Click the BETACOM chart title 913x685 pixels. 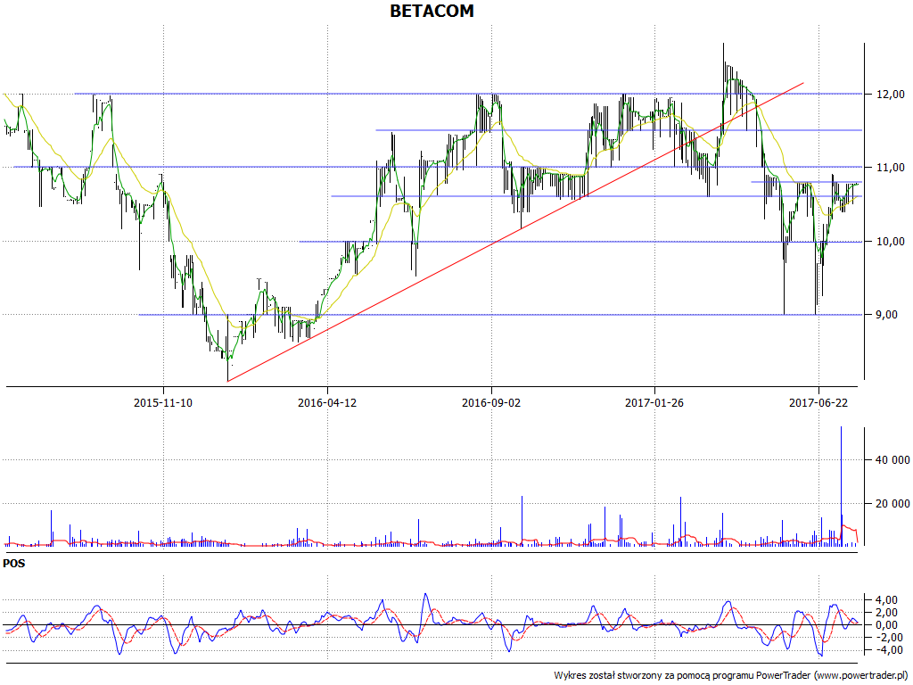coord(432,11)
